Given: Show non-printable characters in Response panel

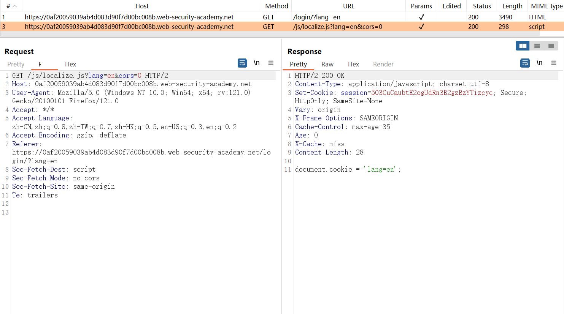Looking at the screenshot, I should click(x=539, y=63).
